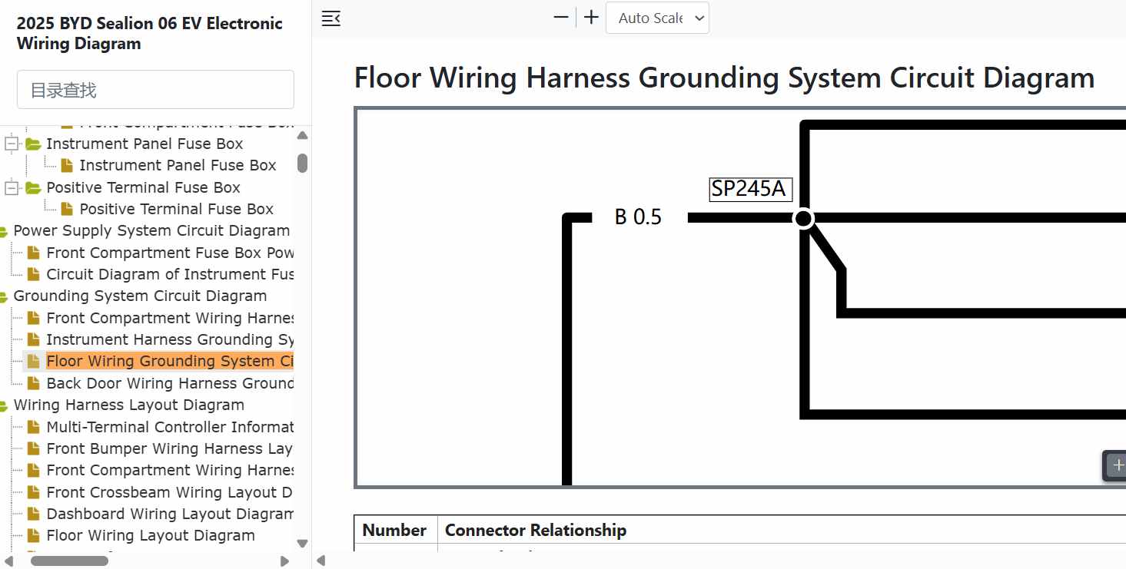1126x569 pixels.
Task: Click the document icon beside Dashboard Wiring Layout Diagram
Action: (x=33, y=514)
